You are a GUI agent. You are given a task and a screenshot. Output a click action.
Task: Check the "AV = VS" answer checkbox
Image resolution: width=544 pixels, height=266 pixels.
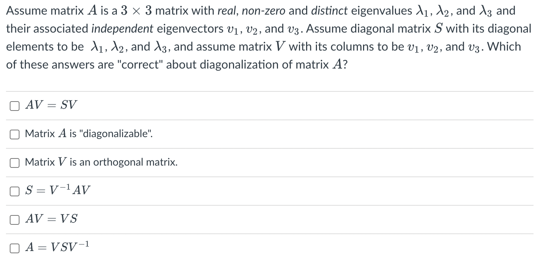click(14, 220)
